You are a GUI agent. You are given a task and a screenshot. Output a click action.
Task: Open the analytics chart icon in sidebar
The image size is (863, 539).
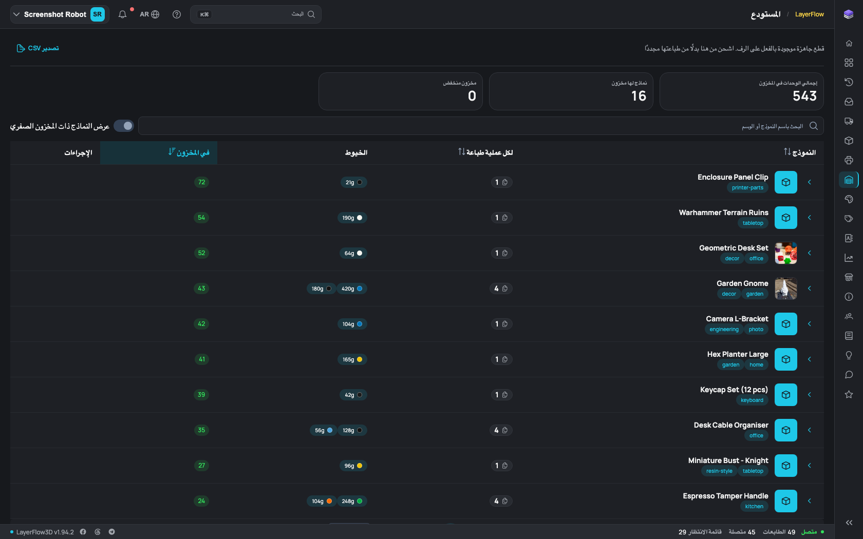click(849, 258)
